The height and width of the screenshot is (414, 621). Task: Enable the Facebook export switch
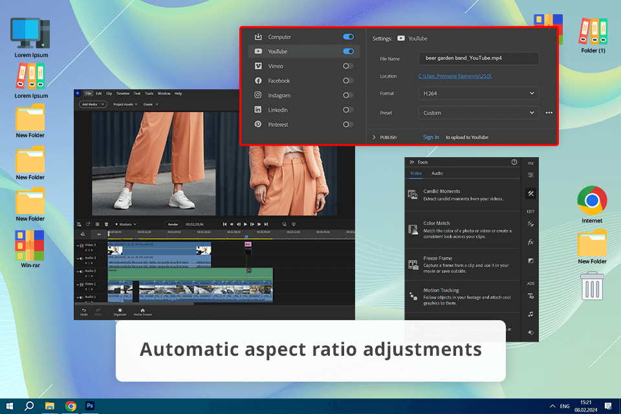[x=348, y=81]
